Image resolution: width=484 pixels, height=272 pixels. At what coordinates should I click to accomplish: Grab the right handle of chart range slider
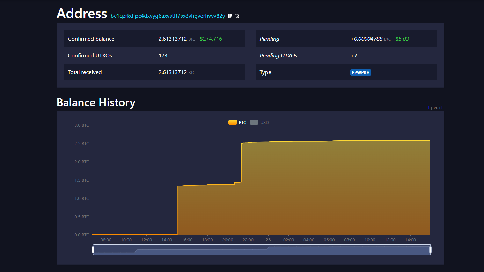[430, 249]
